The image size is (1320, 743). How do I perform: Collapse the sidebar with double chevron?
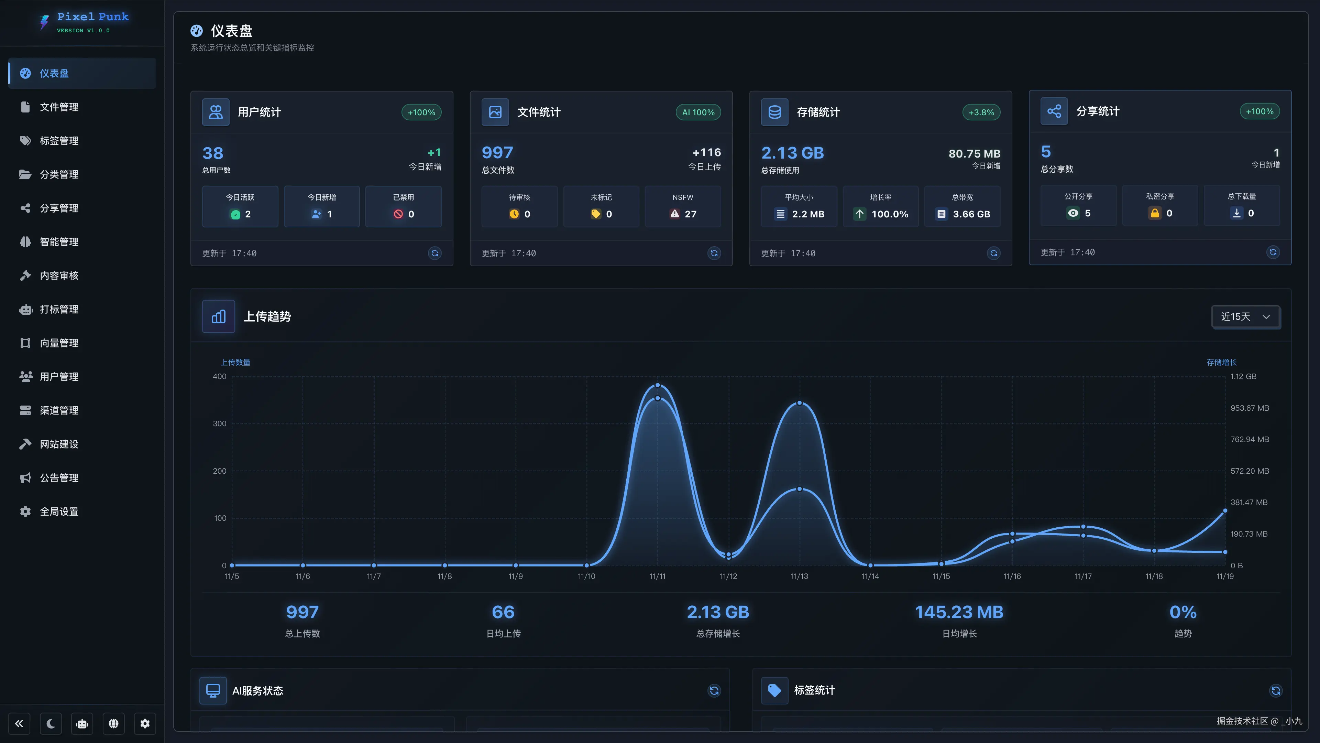(x=19, y=723)
